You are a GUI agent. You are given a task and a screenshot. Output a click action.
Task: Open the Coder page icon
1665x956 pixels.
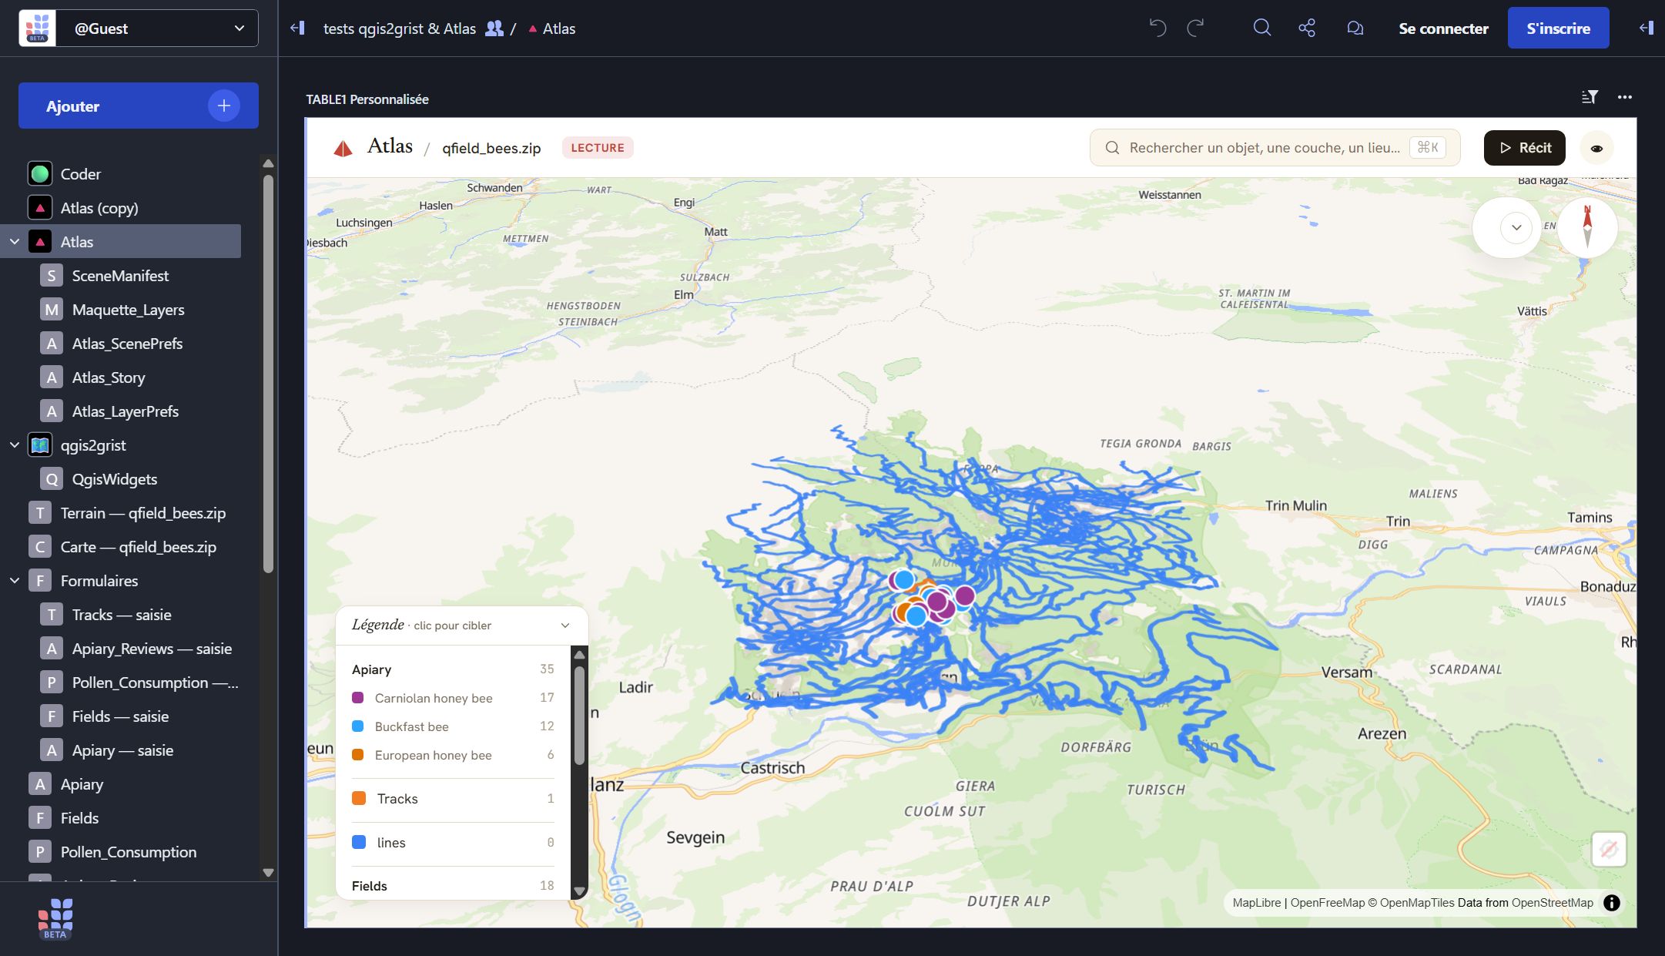pos(40,174)
